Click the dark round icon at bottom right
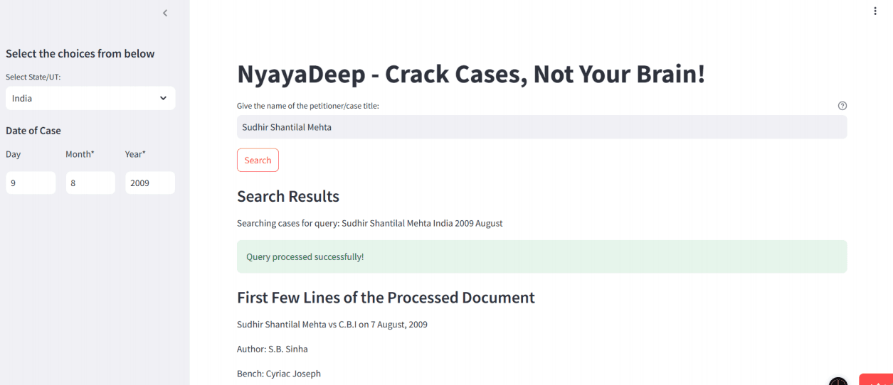The width and height of the screenshot is (893, 385). coord(838,381)
